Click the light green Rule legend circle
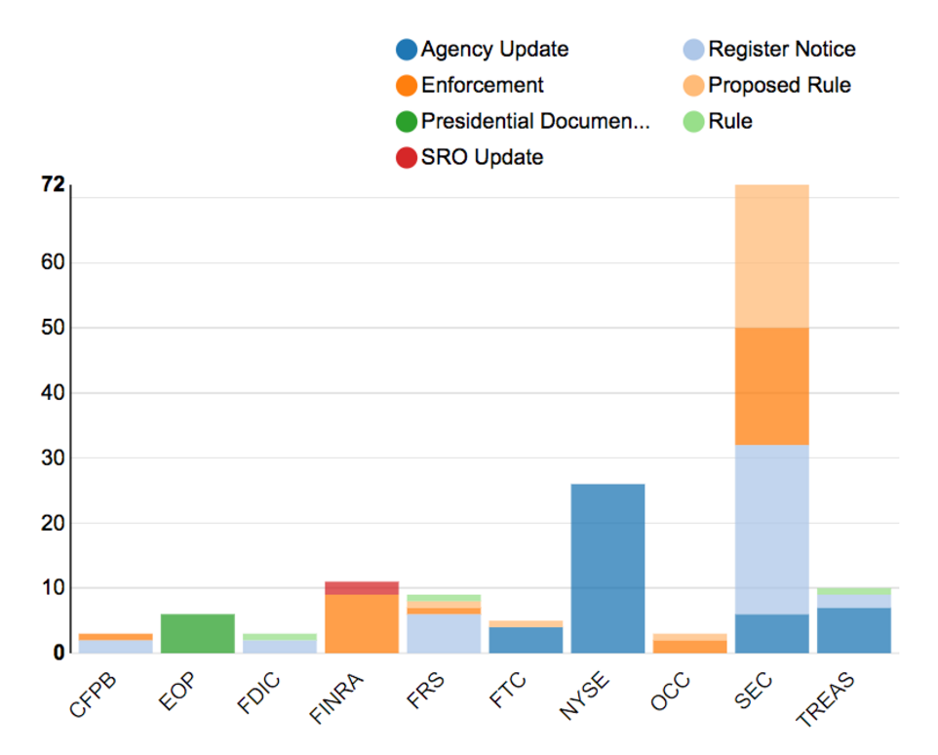Image resolution: width=938 pixels, height=755 pixels. 693,122
